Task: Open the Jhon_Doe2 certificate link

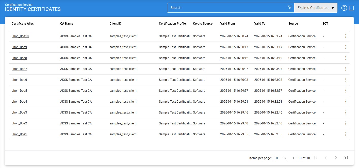Action: pyautogui.click(x=19, y=123)
